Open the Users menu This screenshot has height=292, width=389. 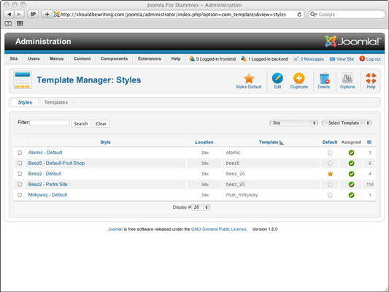point(34,58)
